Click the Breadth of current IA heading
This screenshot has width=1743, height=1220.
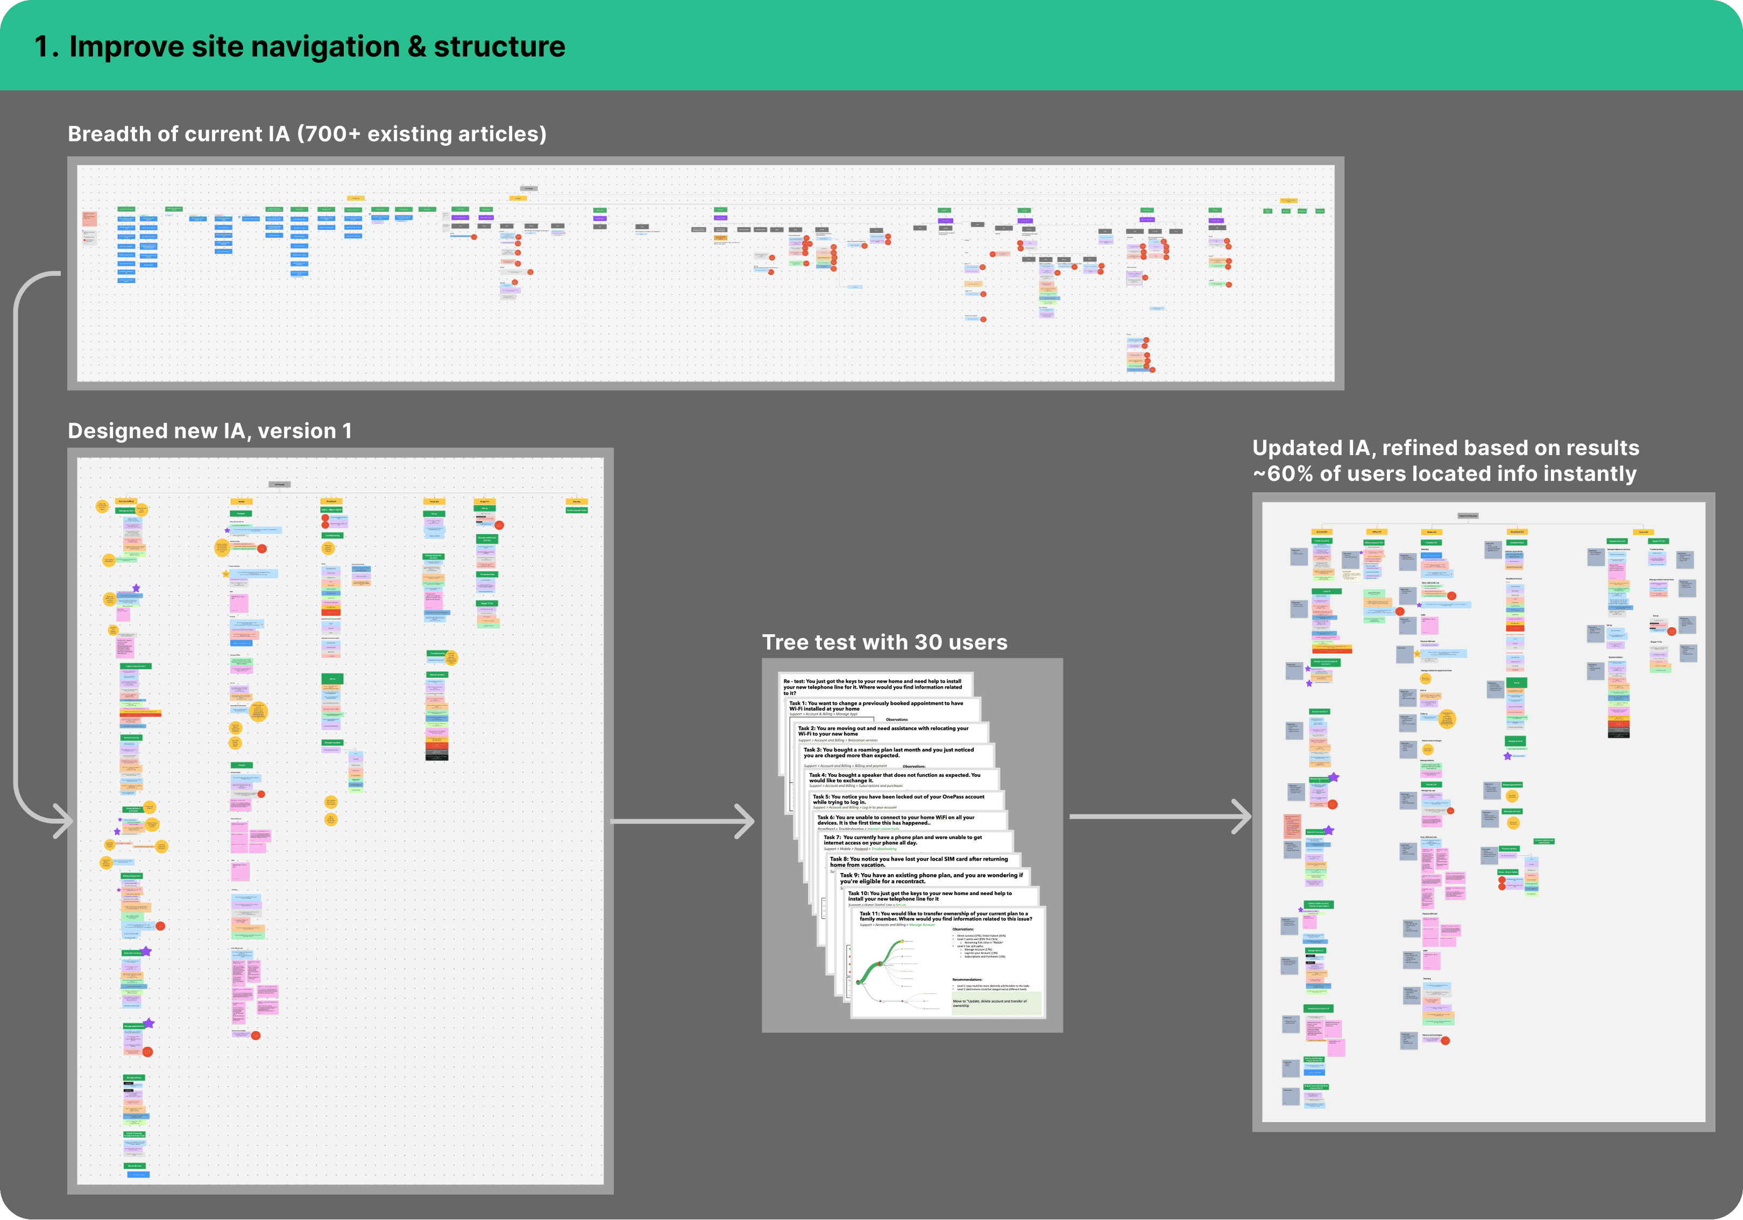tap(307, 133)
